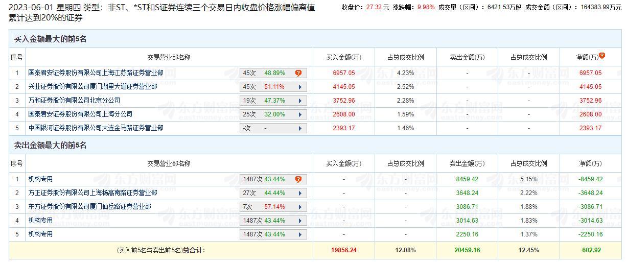Open the 国泰君安上海江苏路证券营业部 branch link
The image size is (626, 264).
tap(96, 73)
